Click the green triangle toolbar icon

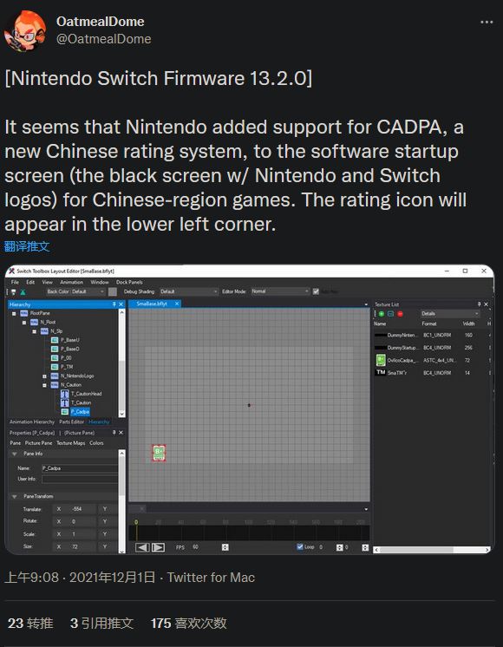tap(23, 291)
